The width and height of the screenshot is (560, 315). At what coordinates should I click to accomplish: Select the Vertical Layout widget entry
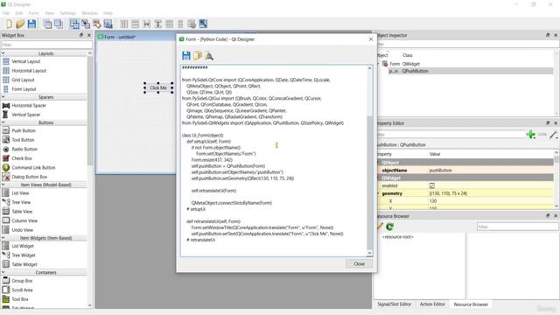pyautogui.click(x=25, y=61)
